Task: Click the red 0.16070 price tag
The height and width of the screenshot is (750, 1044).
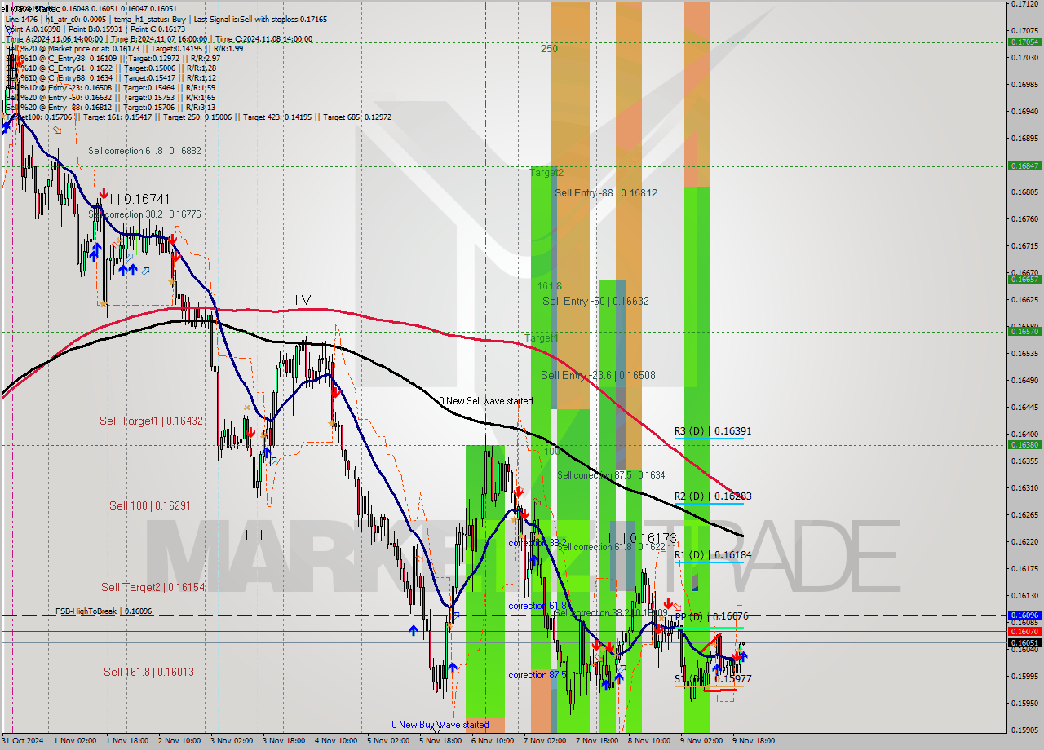Action: pyautogui.click(x=1024, y=631)
